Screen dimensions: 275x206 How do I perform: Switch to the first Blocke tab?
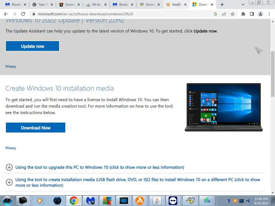tap(14, 5)
